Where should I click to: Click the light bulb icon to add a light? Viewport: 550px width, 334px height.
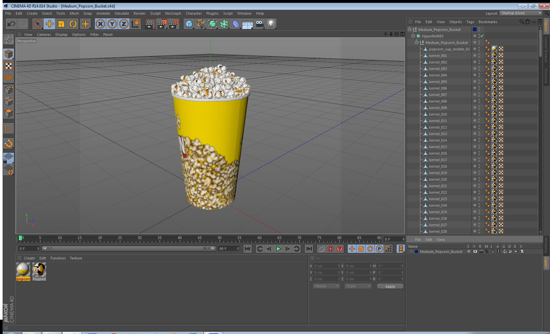(271, 24)
